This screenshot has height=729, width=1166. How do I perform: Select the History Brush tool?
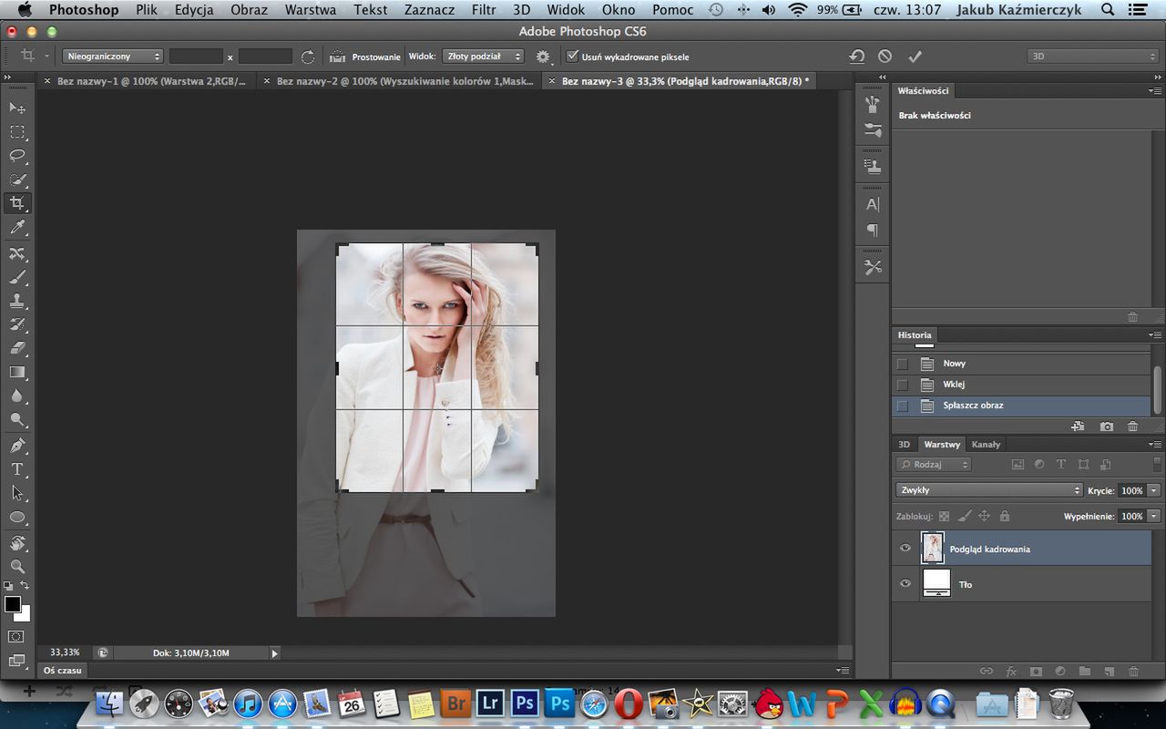[17, 324]
